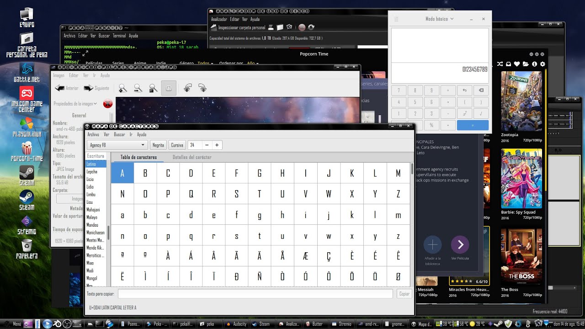Select Tabla de caracteres tab
This screenshot has width=585, height=329.
[x=138, y=157]
